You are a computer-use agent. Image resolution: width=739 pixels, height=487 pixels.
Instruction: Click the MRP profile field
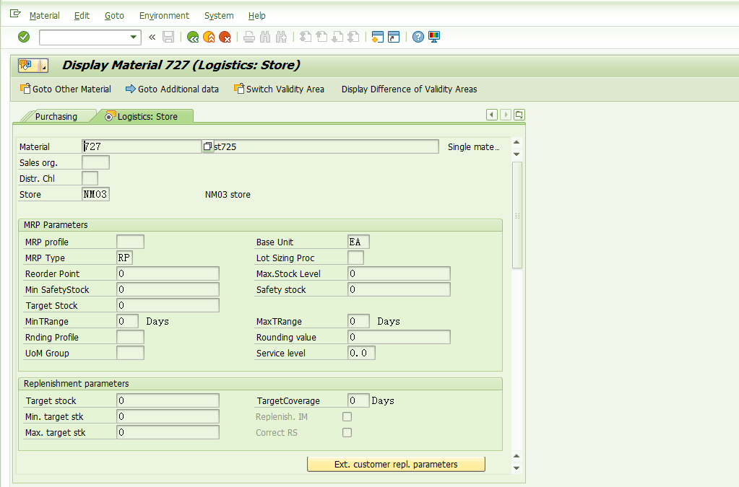pyautogui.click(x=130, y=242)
